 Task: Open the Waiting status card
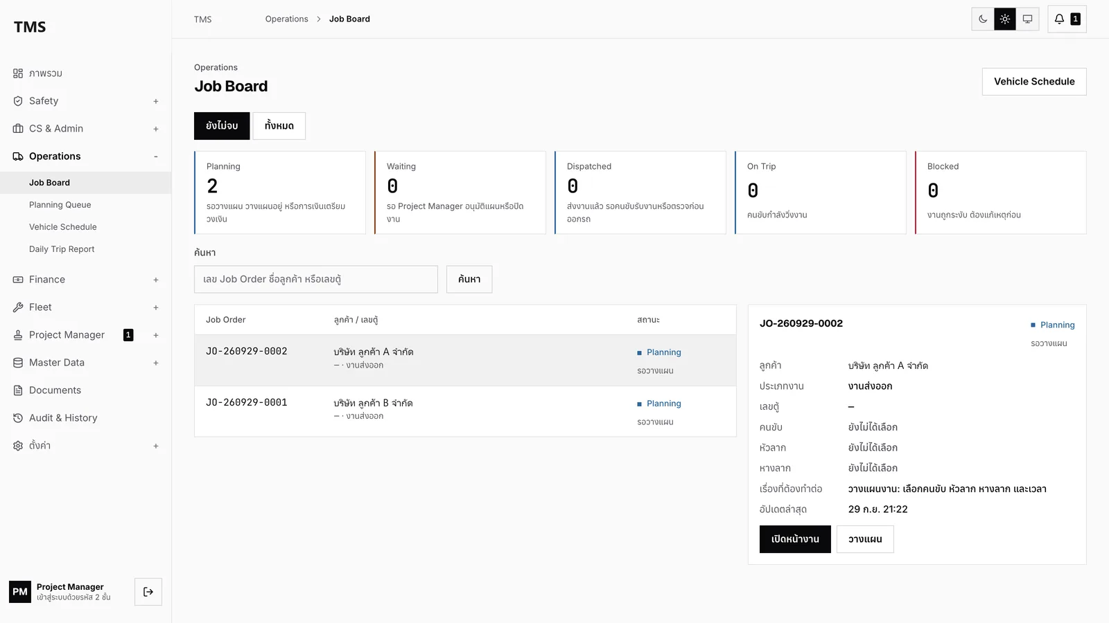click(460, 192)
